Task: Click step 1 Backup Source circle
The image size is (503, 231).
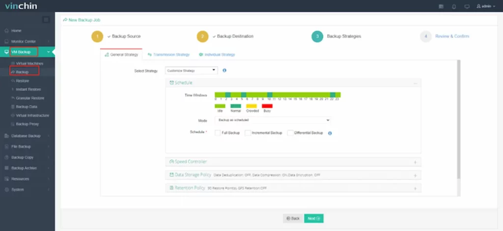Action: [97, 36]
